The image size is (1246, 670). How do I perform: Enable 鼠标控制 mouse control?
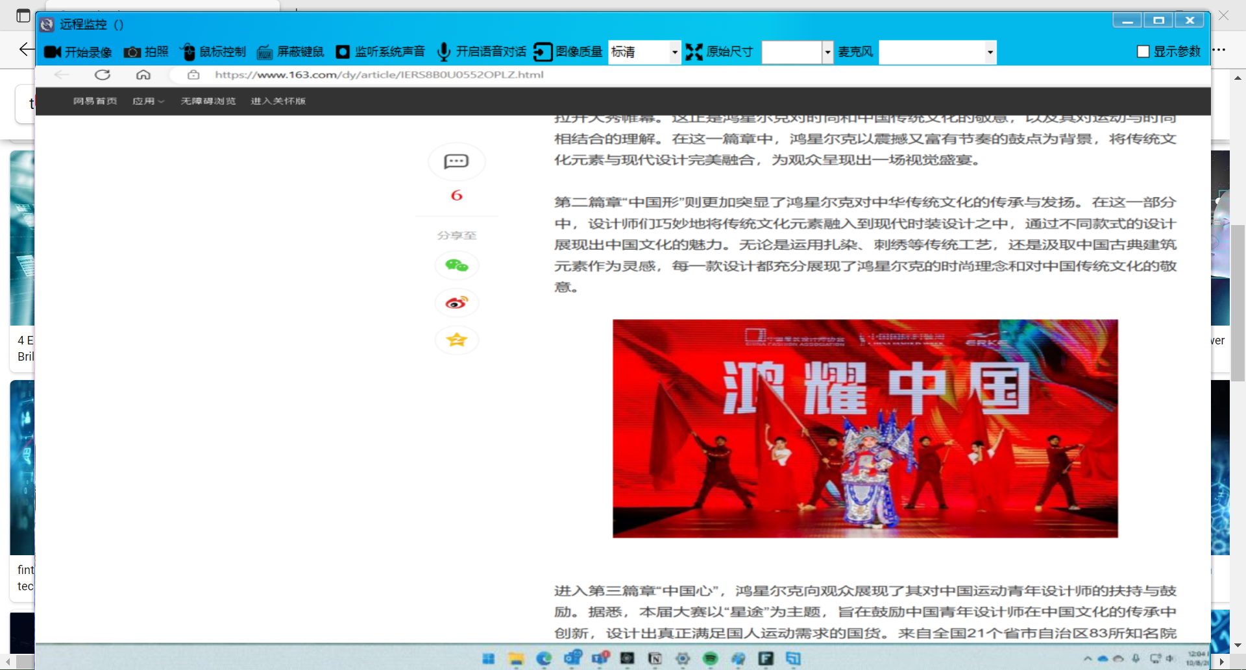(213, 52)
